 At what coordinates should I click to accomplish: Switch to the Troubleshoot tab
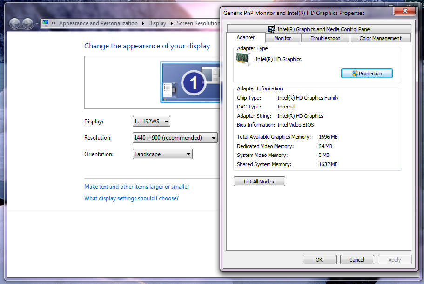click(325, 38)
